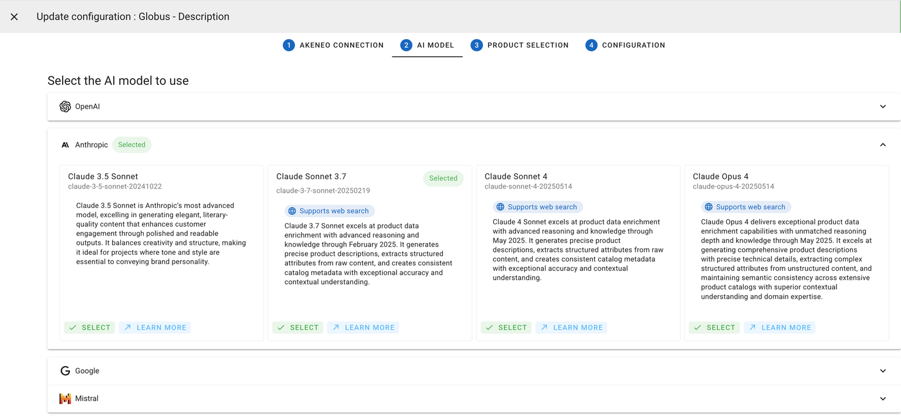Click the OpenAI provider label
Screen dimensions: 901x417
click(87, 107)
